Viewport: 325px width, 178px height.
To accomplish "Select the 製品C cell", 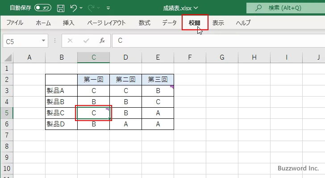I will [61, 113].
